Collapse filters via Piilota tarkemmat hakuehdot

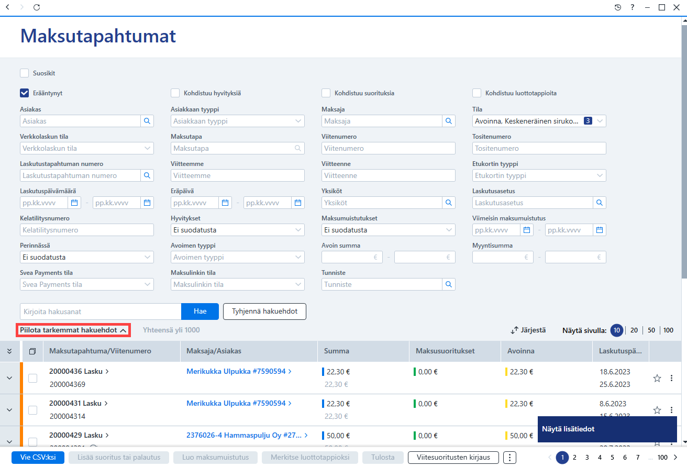pos(74,330)
